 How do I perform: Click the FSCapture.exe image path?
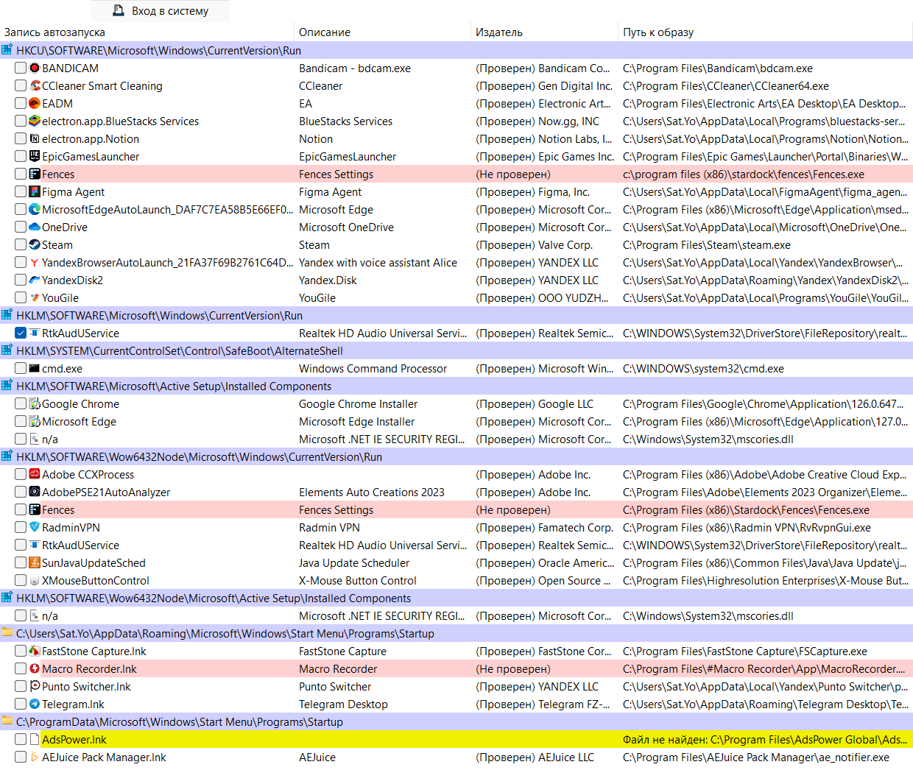click(745, 651)
